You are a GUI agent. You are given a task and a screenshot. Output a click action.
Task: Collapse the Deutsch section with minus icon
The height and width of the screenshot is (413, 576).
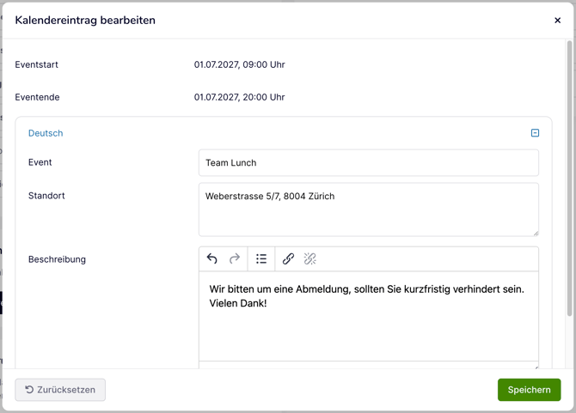click(x=535, y=133)
